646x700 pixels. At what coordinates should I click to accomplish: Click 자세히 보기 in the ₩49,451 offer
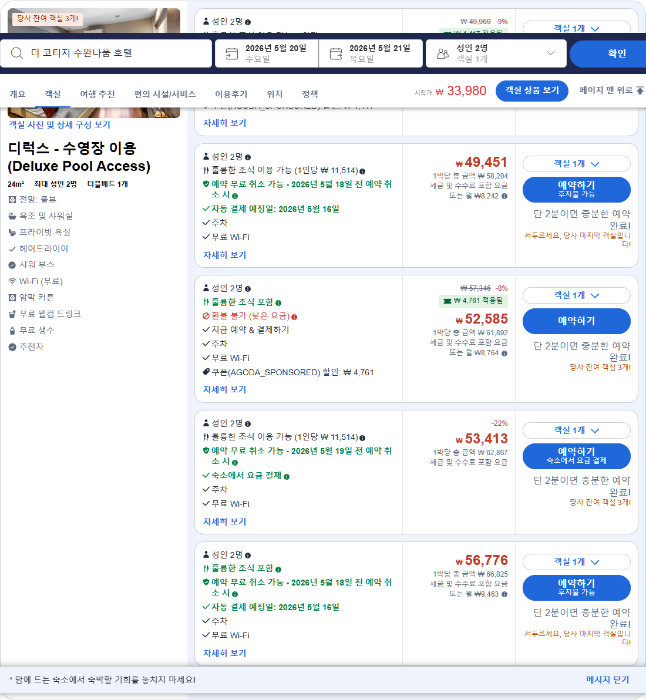[x=224, y=255]
